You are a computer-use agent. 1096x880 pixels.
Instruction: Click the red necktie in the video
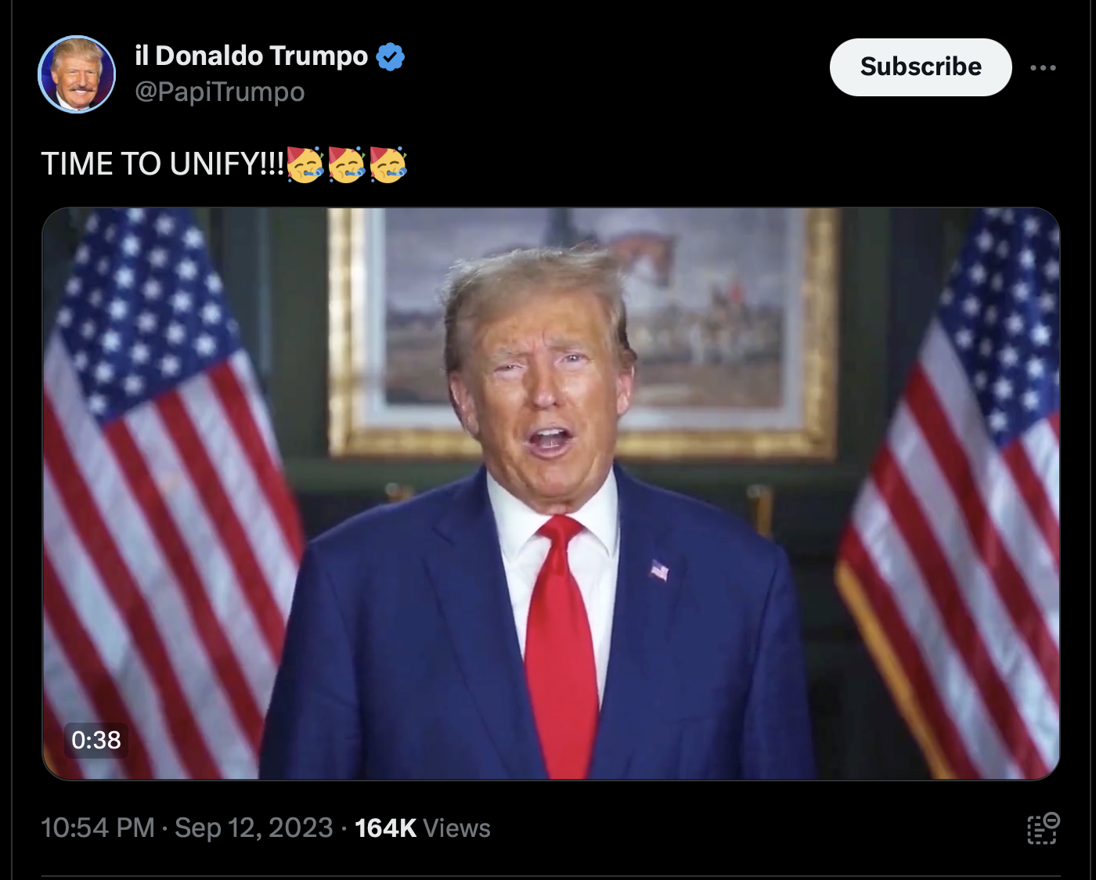(x=561, y=647)
